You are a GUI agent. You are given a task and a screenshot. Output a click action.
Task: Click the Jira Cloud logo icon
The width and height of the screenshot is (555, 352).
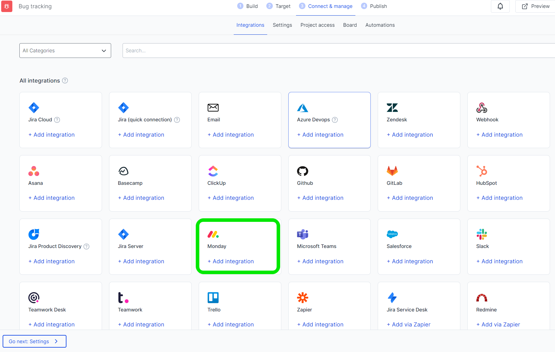(34, 108)
